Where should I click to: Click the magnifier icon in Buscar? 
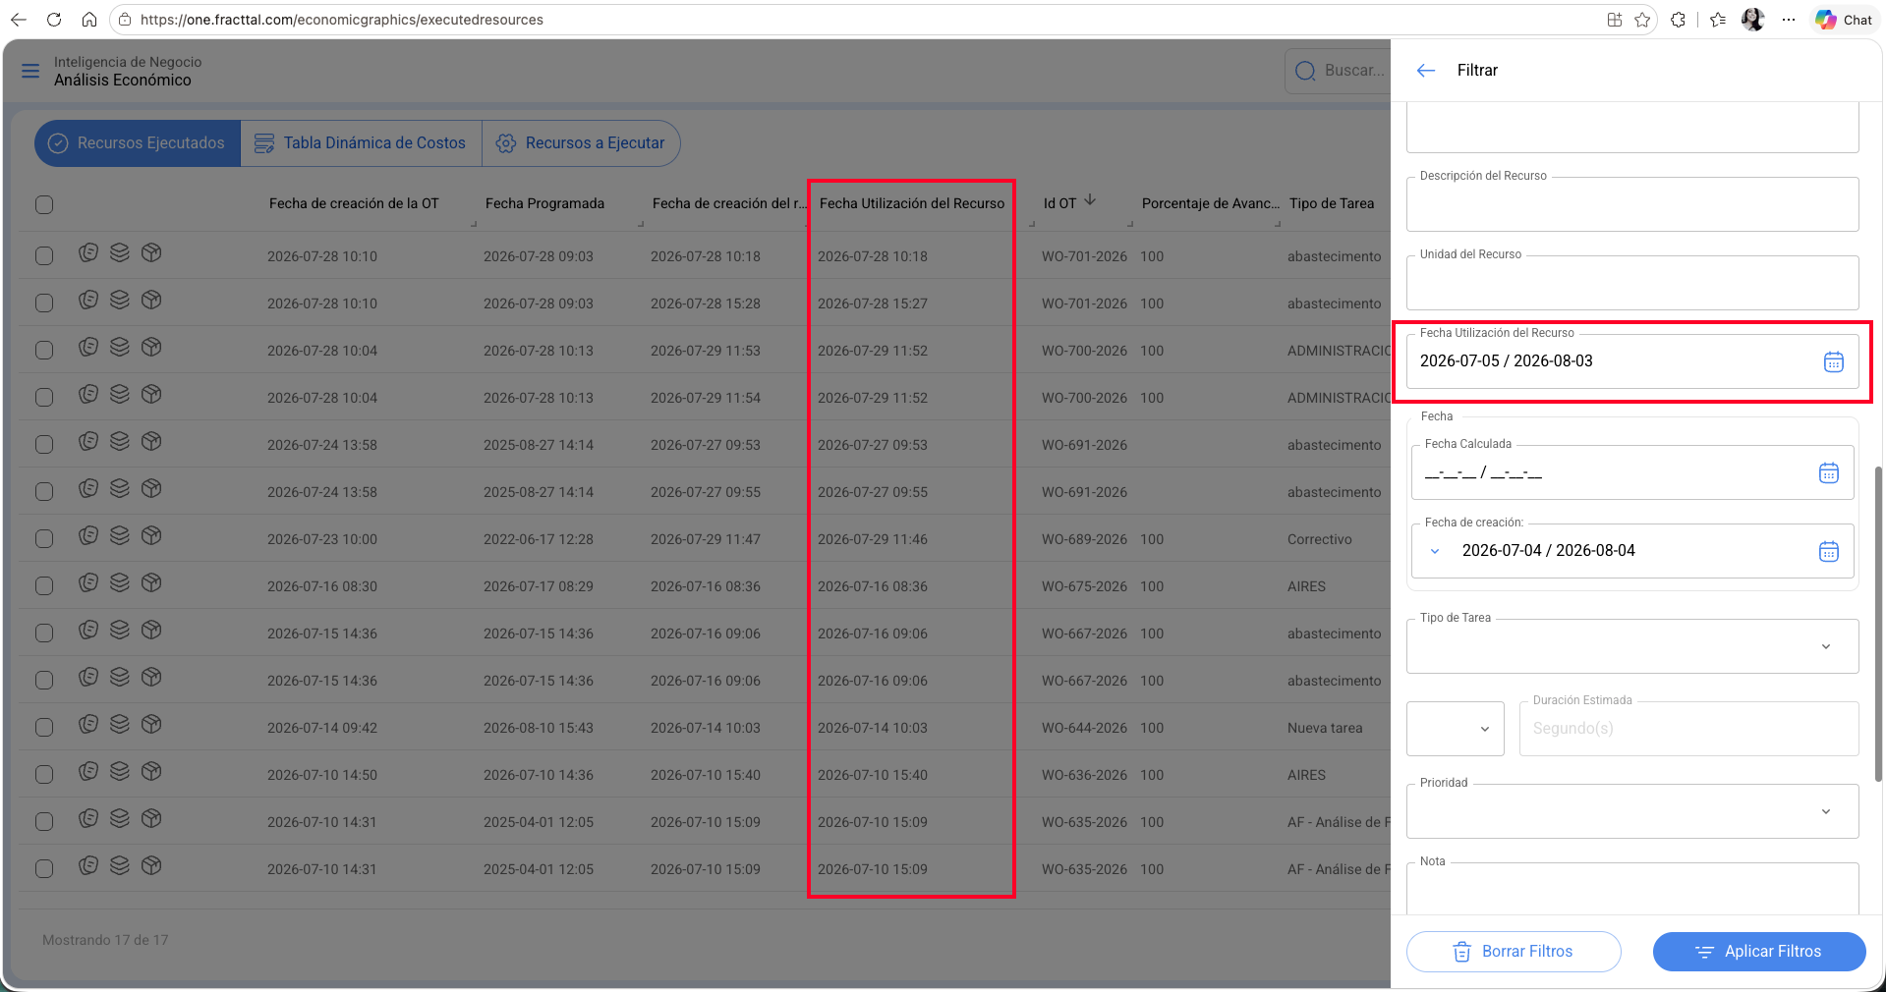click(1305, 71)
